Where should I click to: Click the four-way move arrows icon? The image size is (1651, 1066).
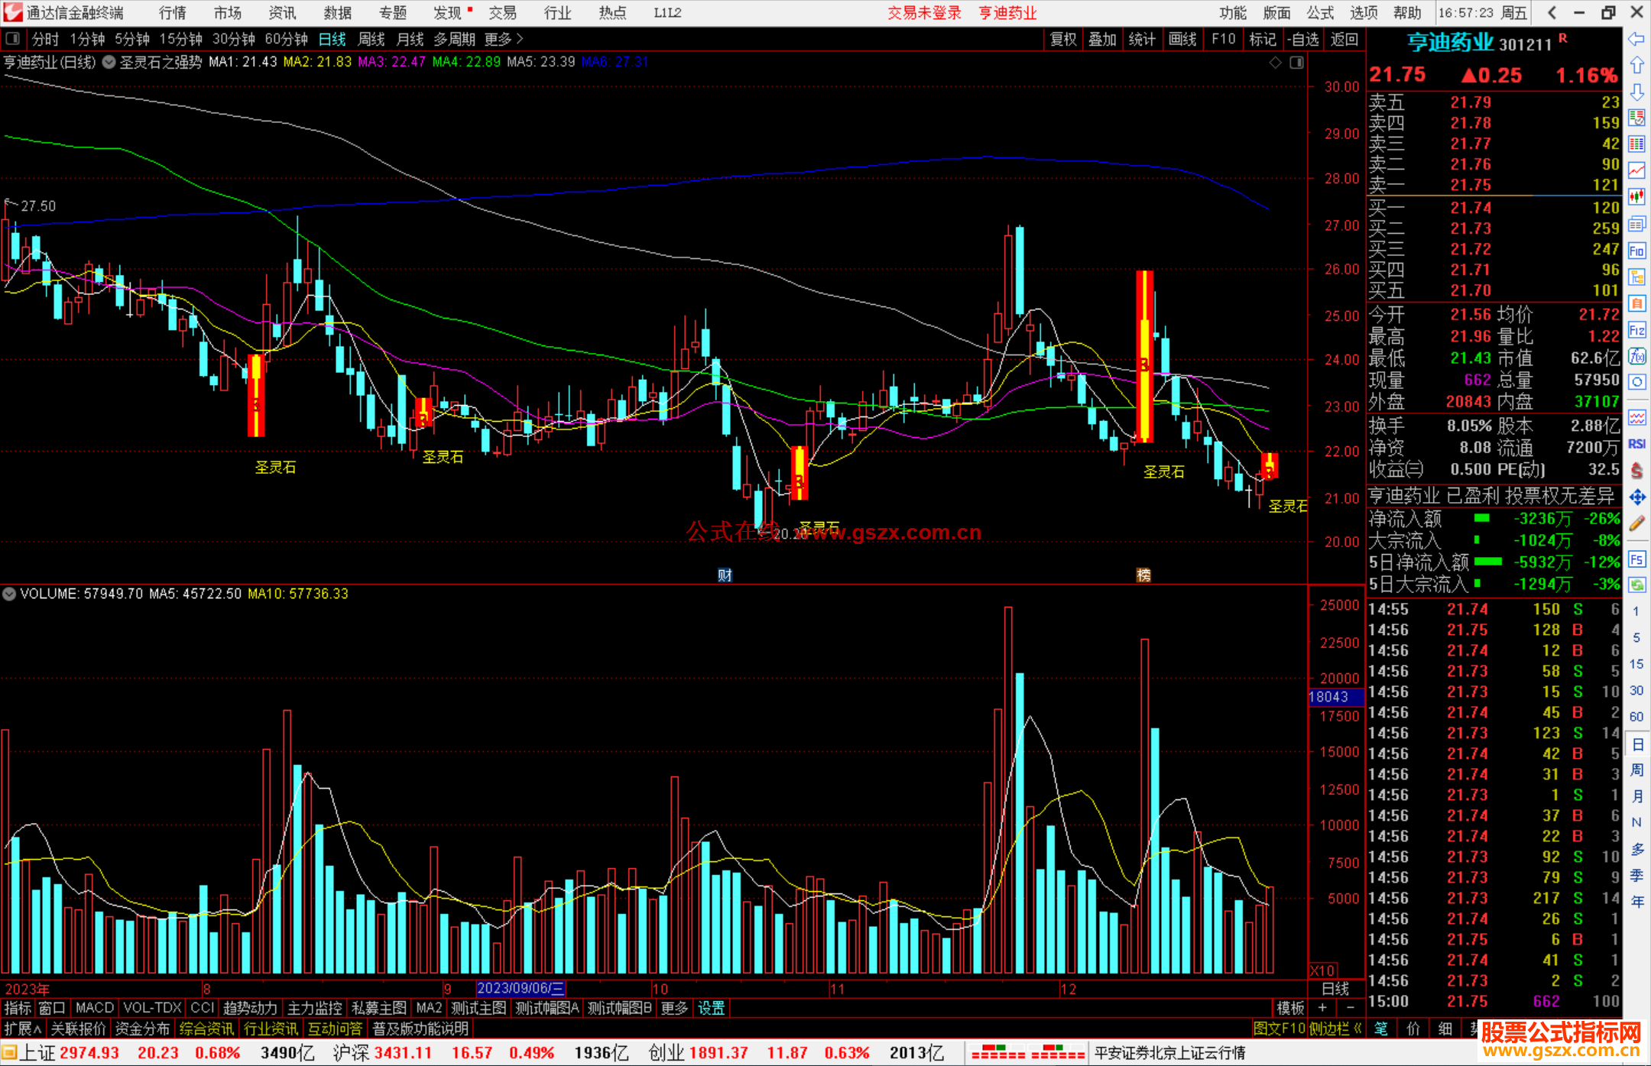[1636, 497]
